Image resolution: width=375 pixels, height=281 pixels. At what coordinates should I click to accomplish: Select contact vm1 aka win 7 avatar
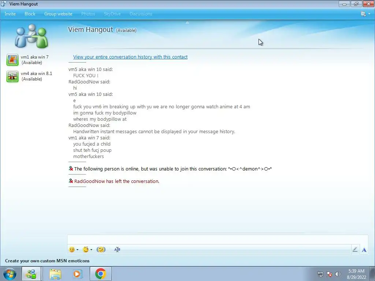12,60
